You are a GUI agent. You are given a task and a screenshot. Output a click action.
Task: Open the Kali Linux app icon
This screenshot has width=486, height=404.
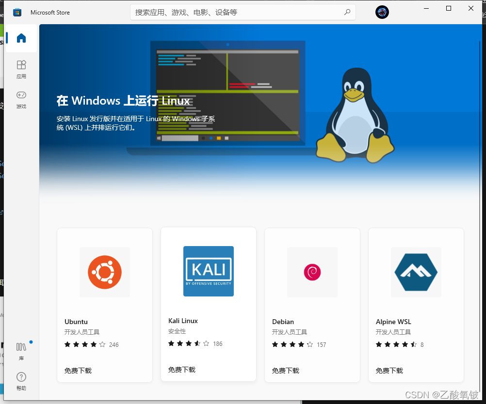coord(208,271)
